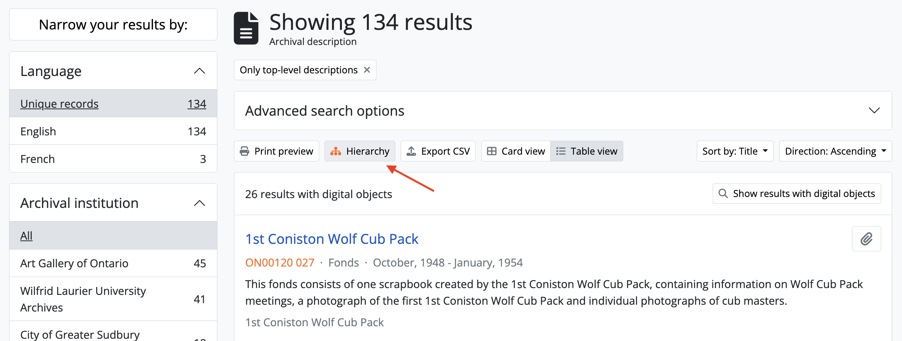Collapse the Language facet
The image size is (902, 341).
[199, 71]
